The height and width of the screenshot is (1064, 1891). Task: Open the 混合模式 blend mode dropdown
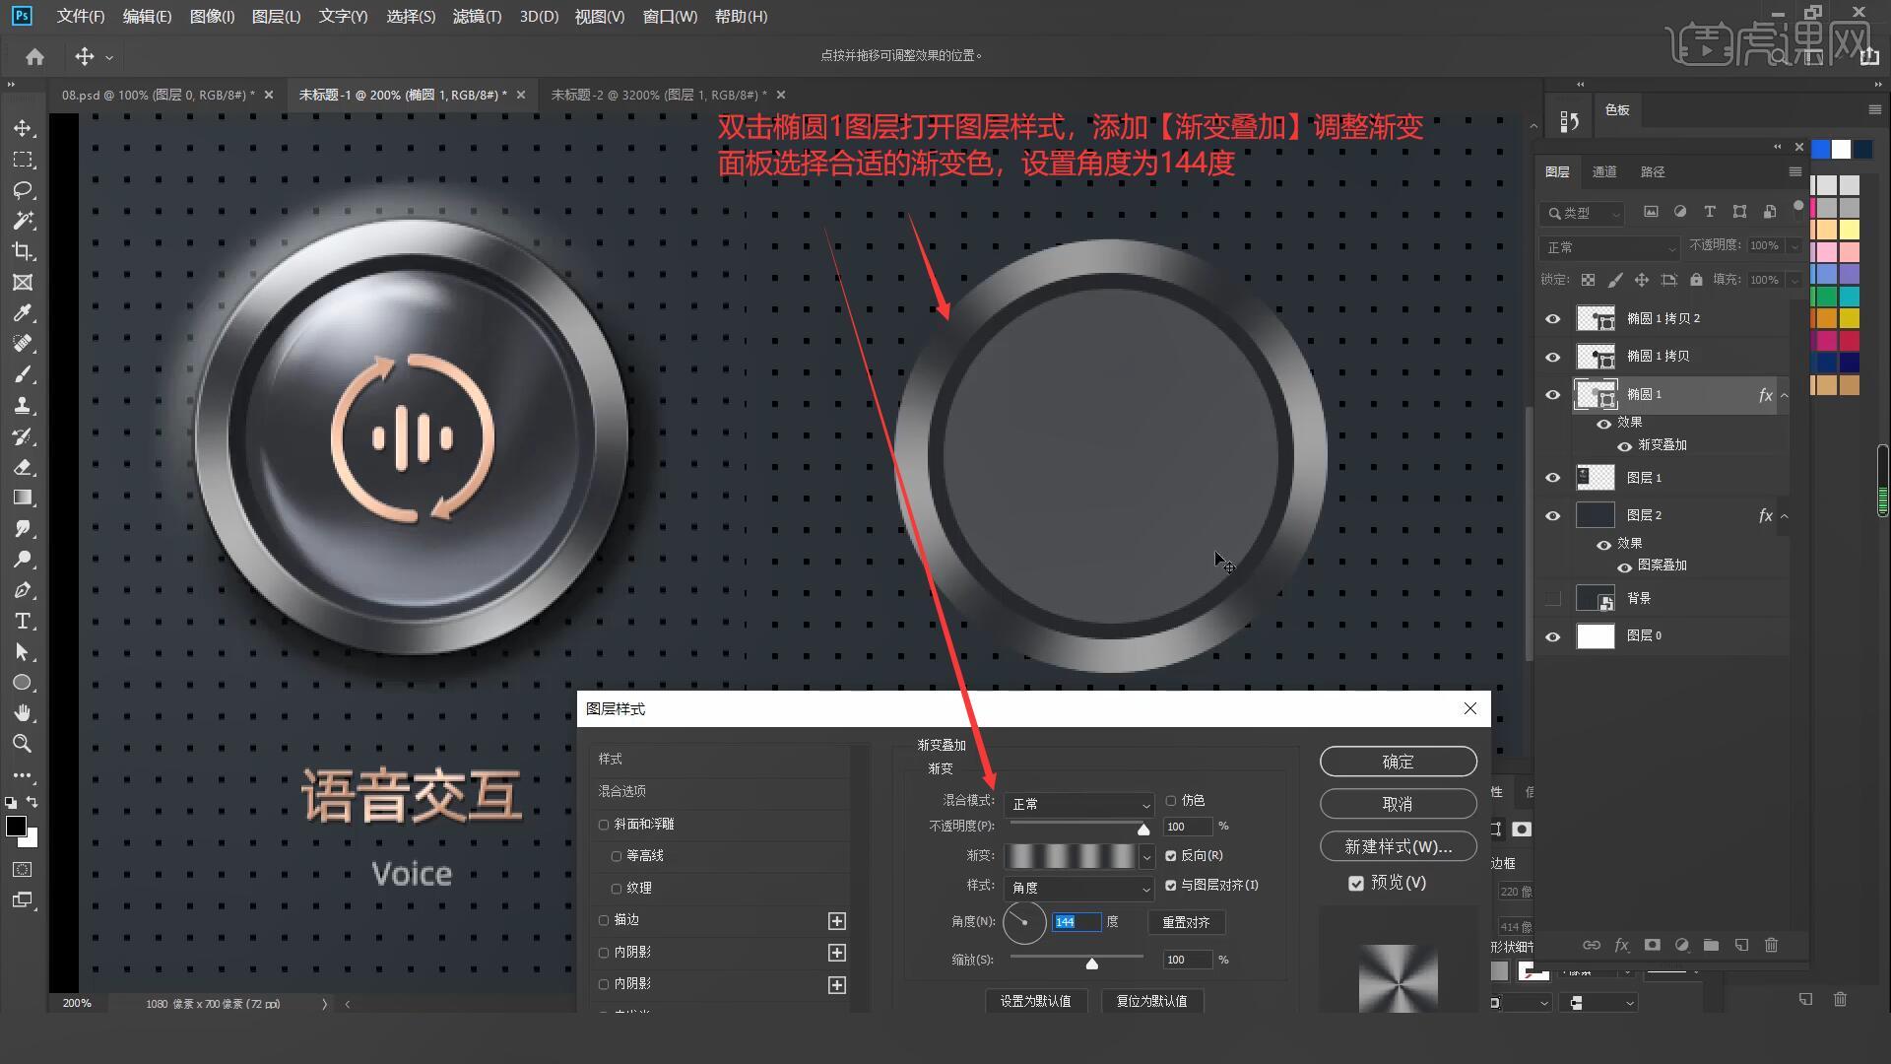(1079, 804)
